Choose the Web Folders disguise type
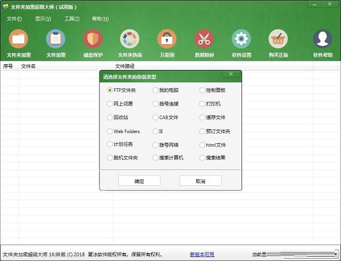Image resolution: width=341 pixels, height=261 pixels. click(x=123, y=131)
